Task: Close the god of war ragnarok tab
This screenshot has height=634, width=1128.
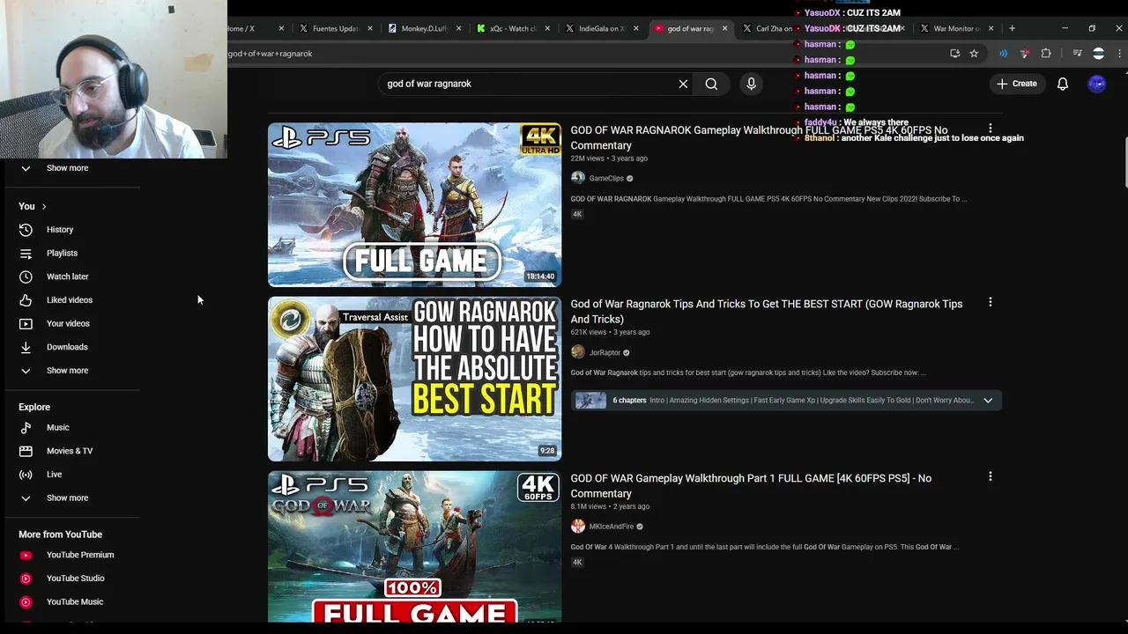Action: tap(724, 28)
